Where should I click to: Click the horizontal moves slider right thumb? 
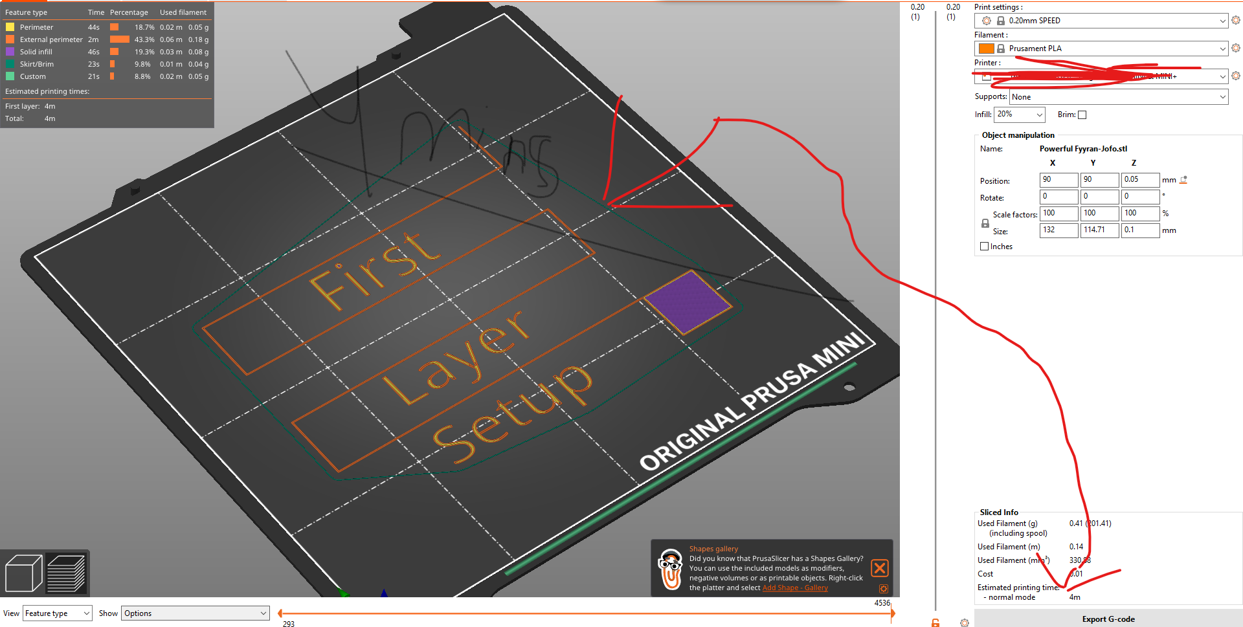[x=892, y=613]
